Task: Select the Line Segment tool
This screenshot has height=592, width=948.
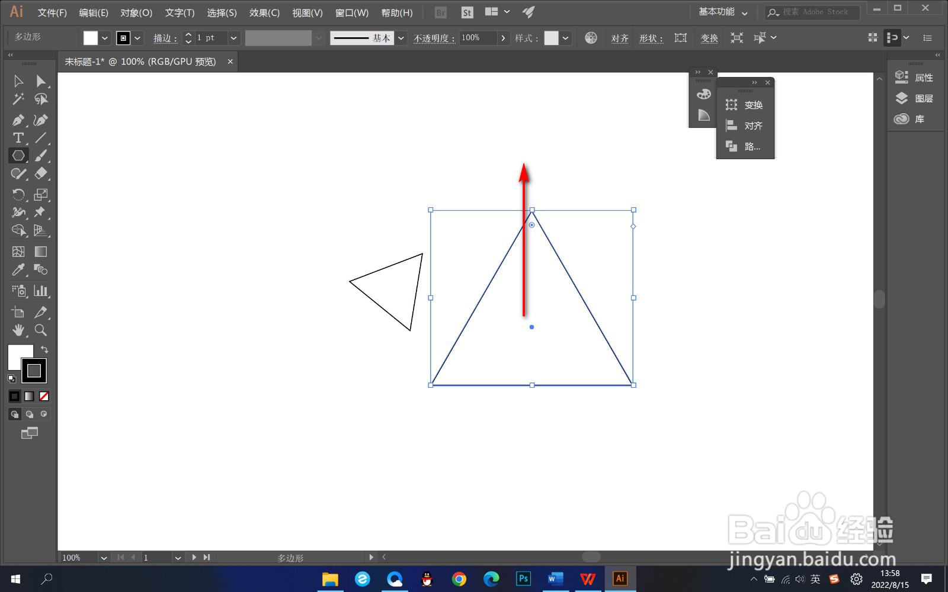Action: 41,138
